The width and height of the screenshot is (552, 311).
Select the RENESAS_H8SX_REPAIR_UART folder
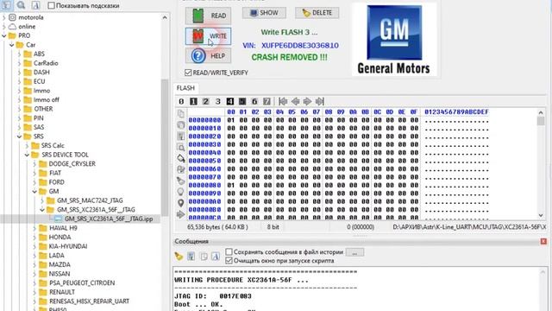click(x=89, y=301)
